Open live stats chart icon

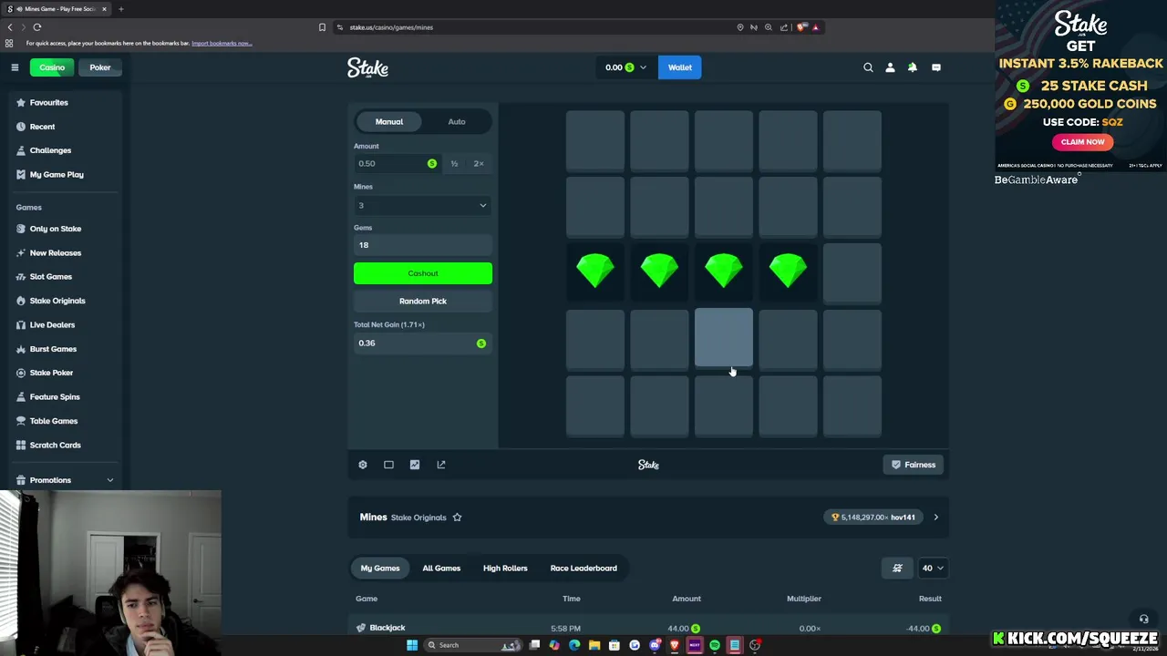click(x=415, y=465)
